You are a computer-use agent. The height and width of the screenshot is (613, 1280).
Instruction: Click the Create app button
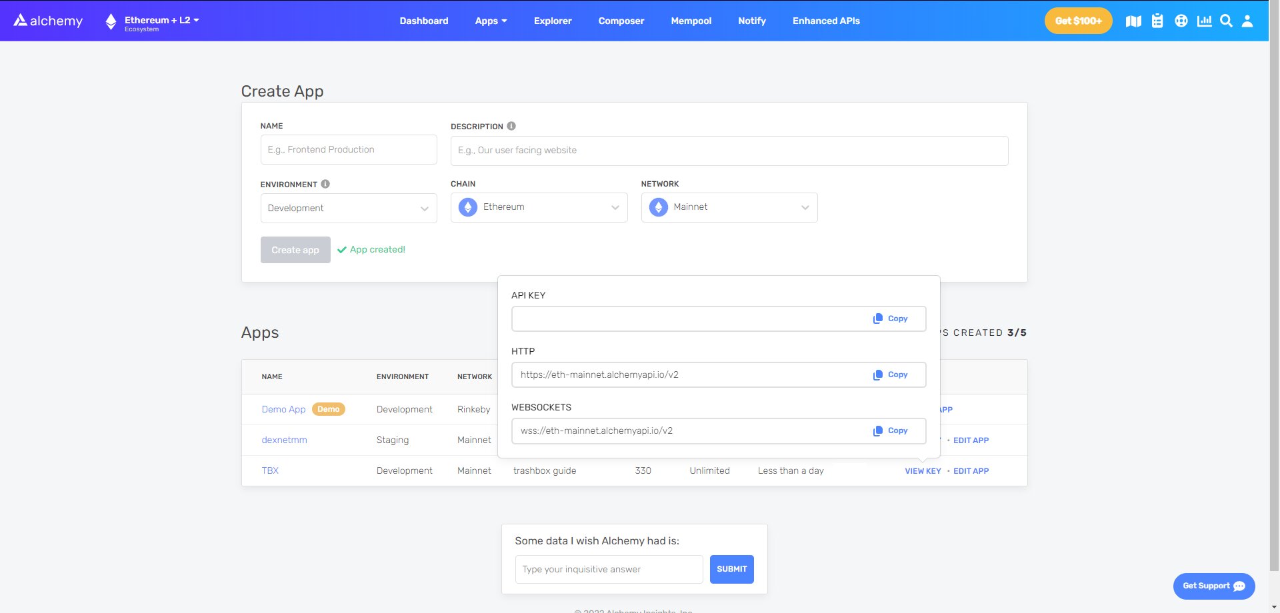click(295, 250)
